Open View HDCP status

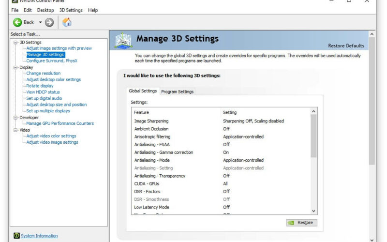pos(43,92)
